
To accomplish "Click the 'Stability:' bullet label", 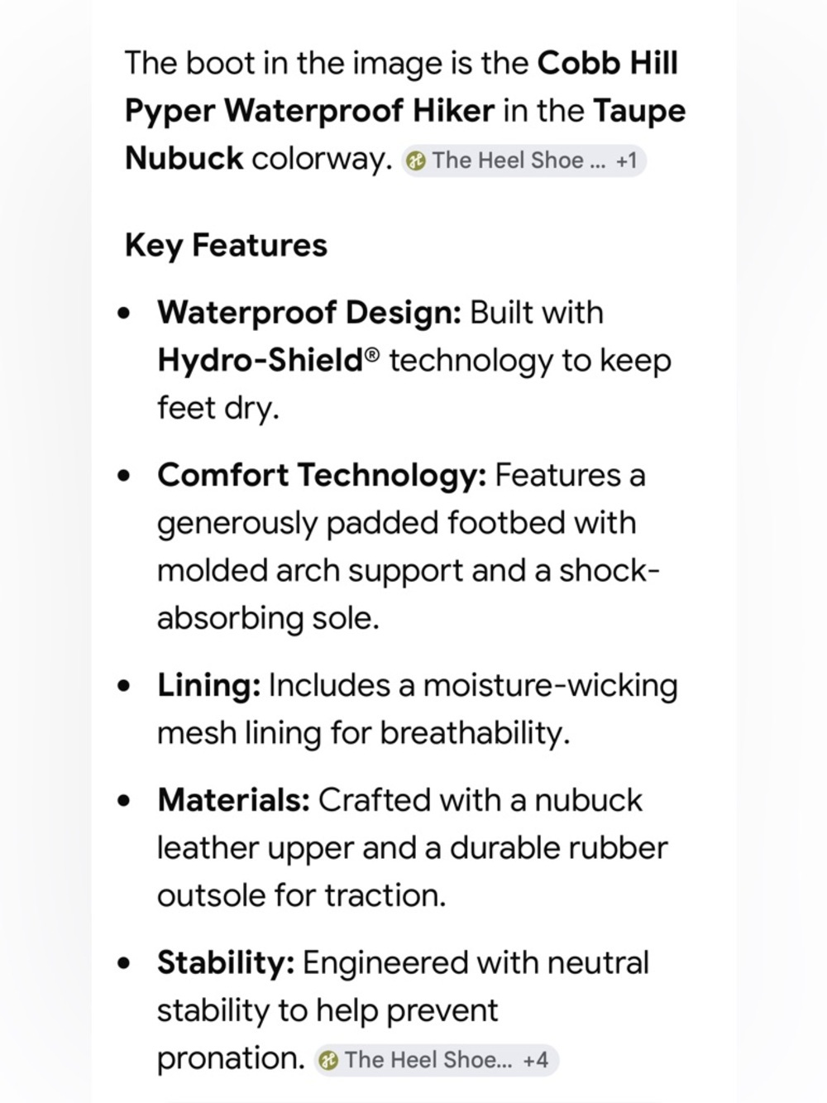I will pyautogui.click(x=226, y=962).
